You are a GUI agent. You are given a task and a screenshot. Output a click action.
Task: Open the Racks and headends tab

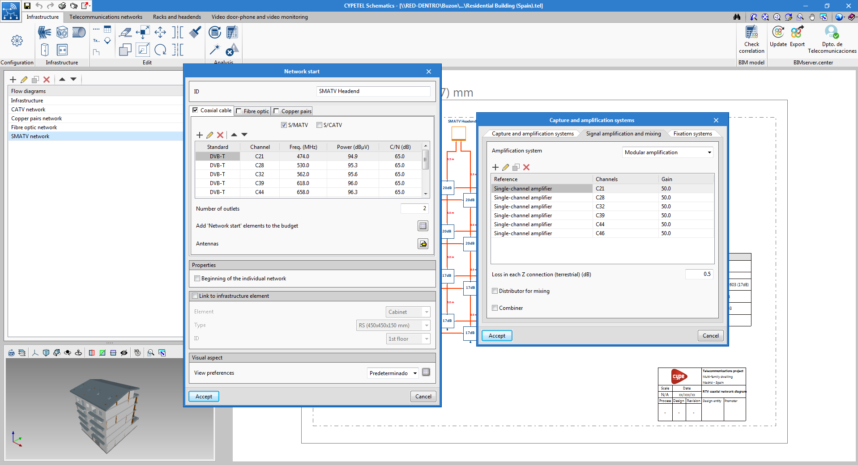click(x=177, y=17)
